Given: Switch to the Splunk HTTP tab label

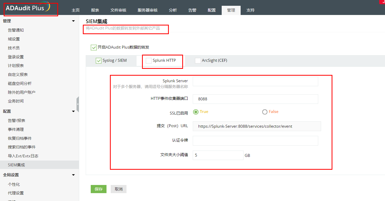Looking at the screenshot, I should pos(164,60).
